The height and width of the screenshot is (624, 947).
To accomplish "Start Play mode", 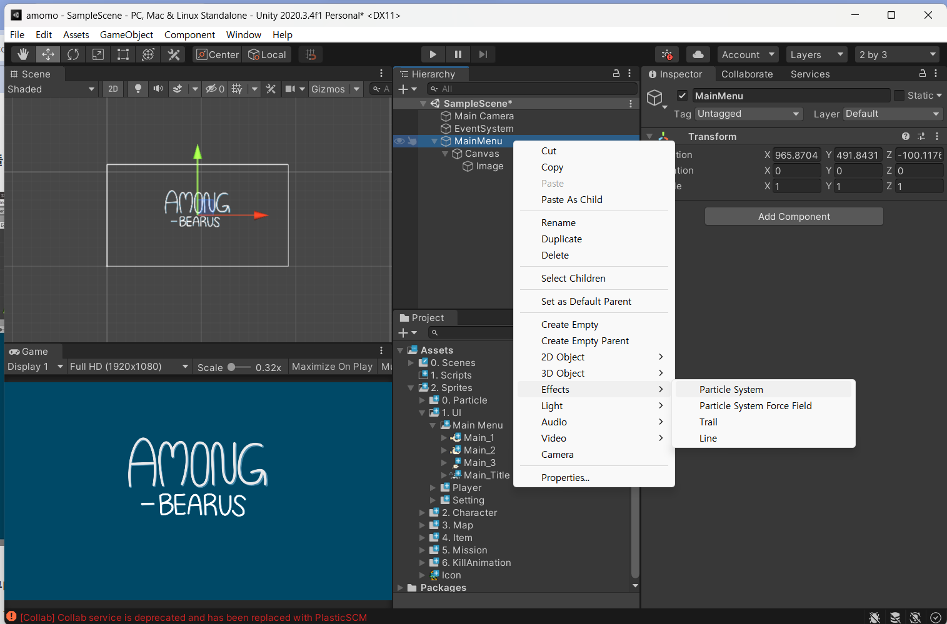I will [433, 54].
